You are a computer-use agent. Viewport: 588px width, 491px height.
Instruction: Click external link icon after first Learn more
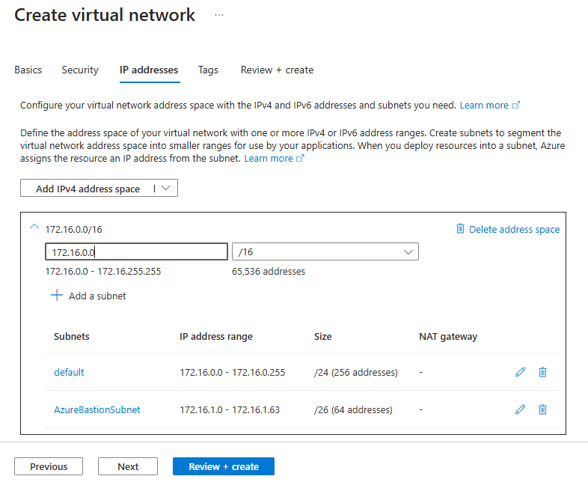click(x=516, y=105)
